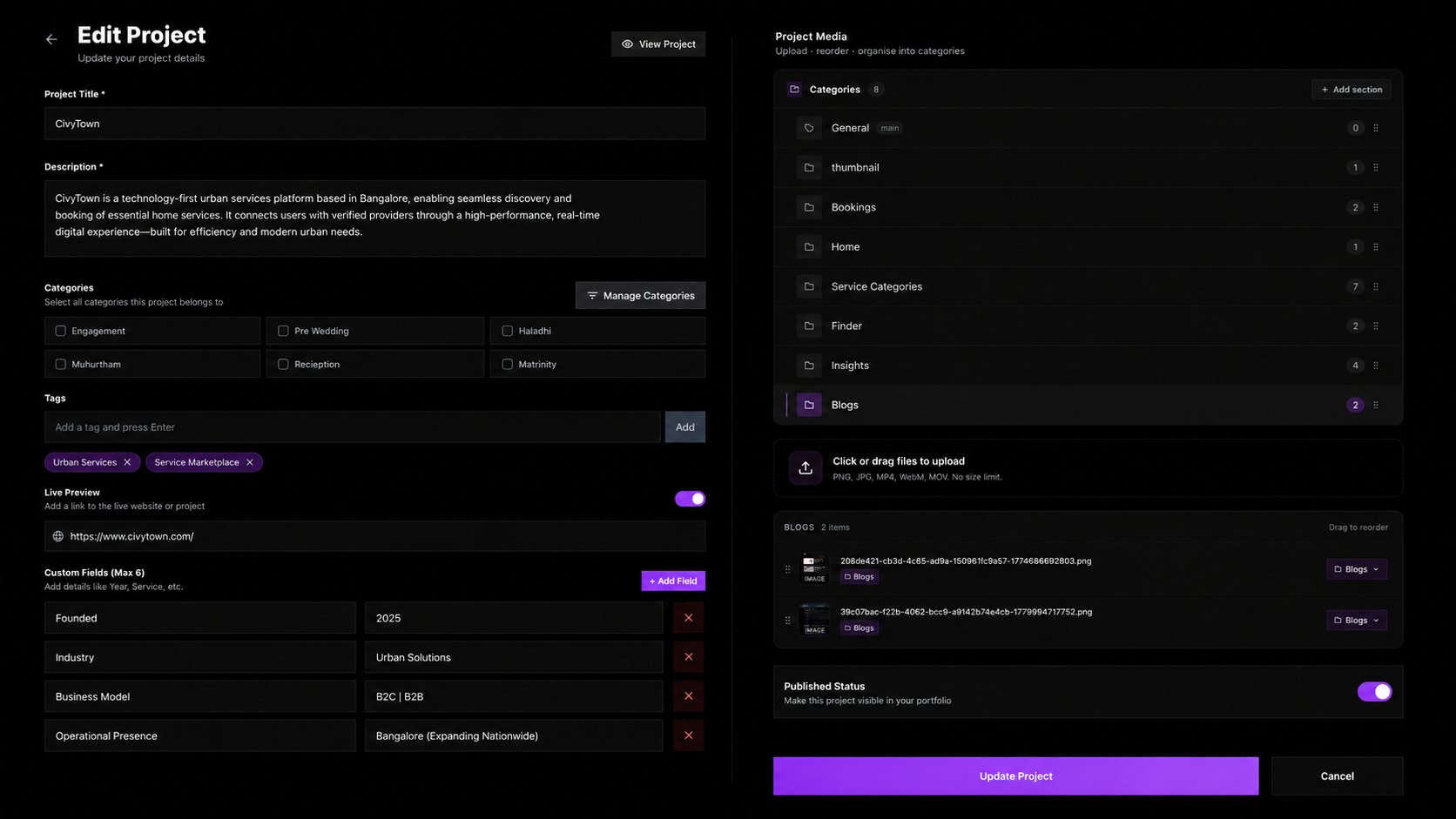Open thumbnail of 39c07bac image

(x=814, y=620)
